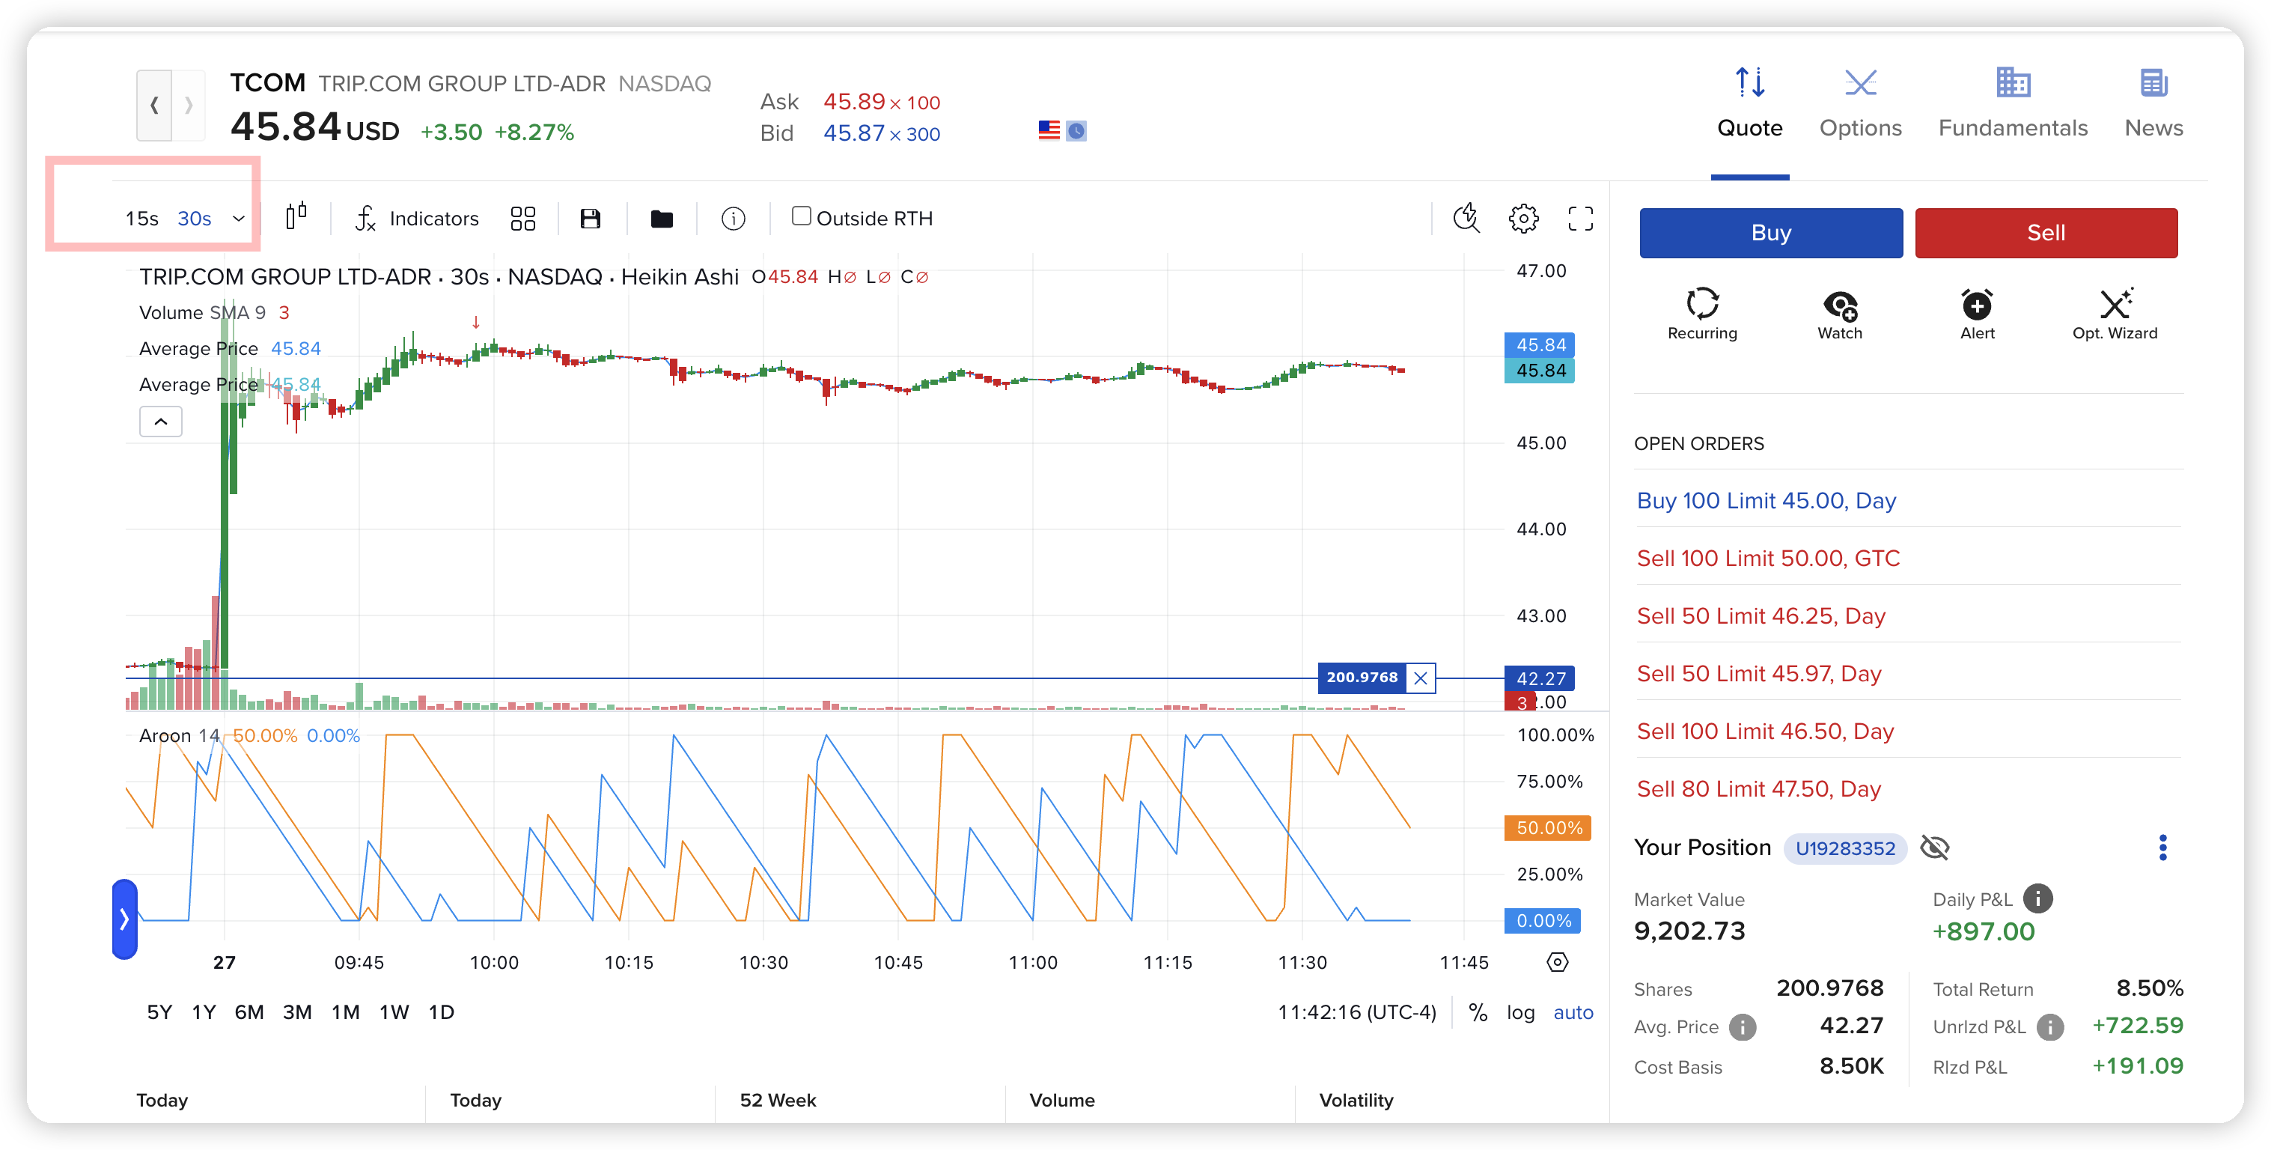Viewport: 2271px width, 1150px height.
Task: Switch to the Quote tab
Action: pyautogui.click(x=1749, y=104)
